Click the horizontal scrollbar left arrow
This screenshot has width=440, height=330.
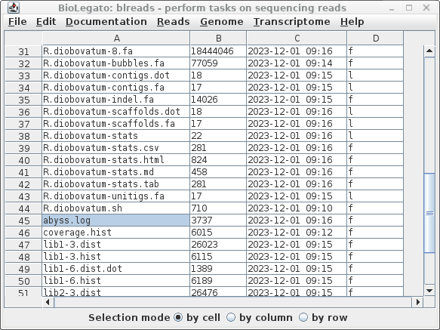point(48,302)
